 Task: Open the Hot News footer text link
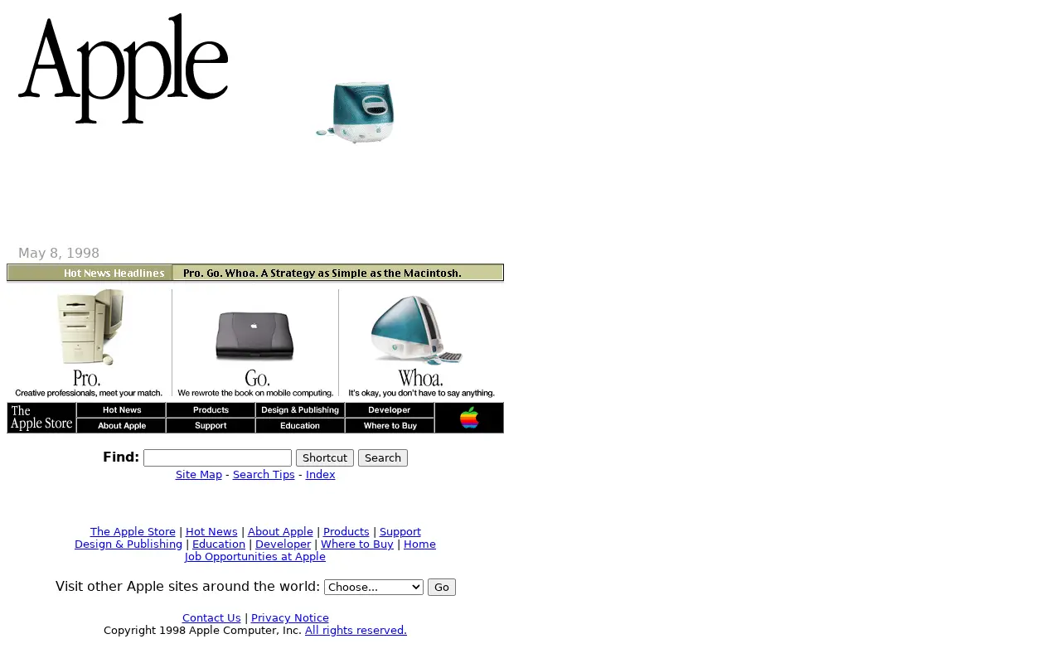point(211,532)
